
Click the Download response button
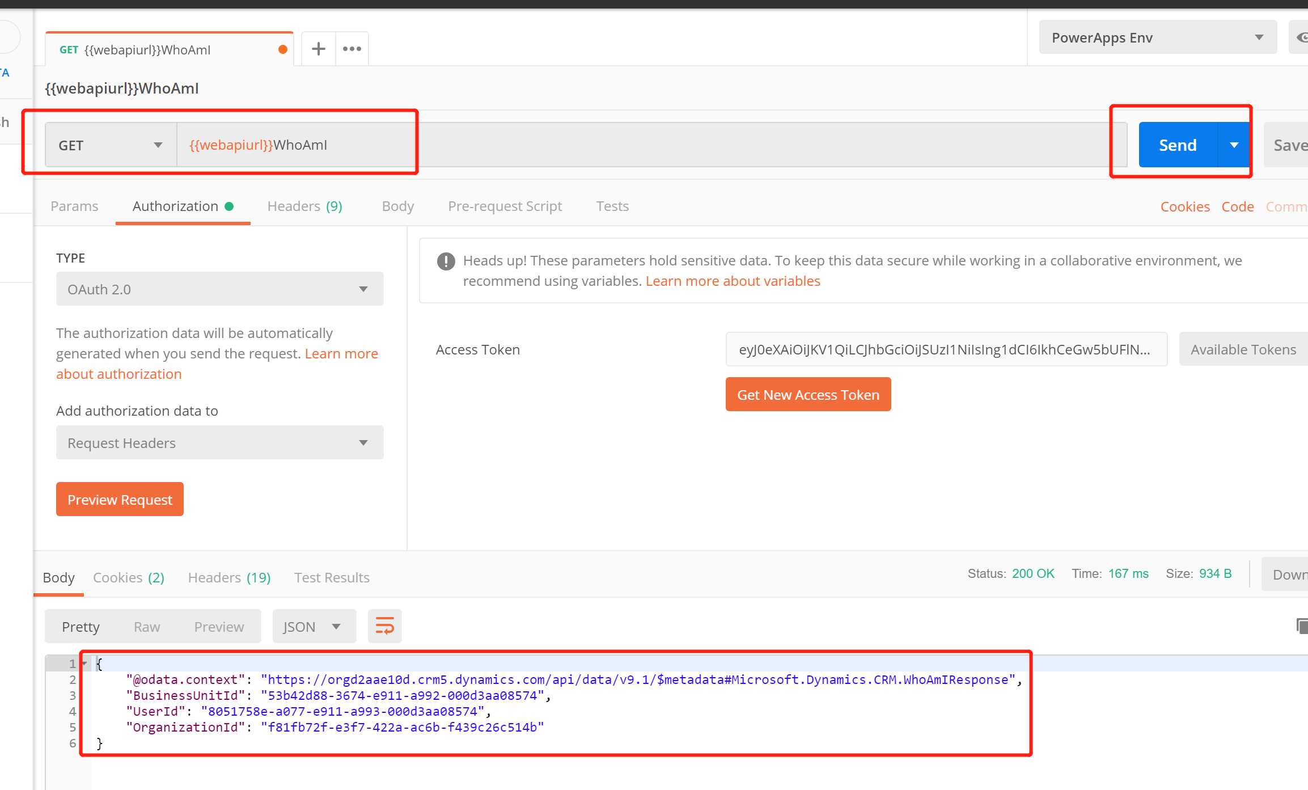click(x=1285, y=574)
